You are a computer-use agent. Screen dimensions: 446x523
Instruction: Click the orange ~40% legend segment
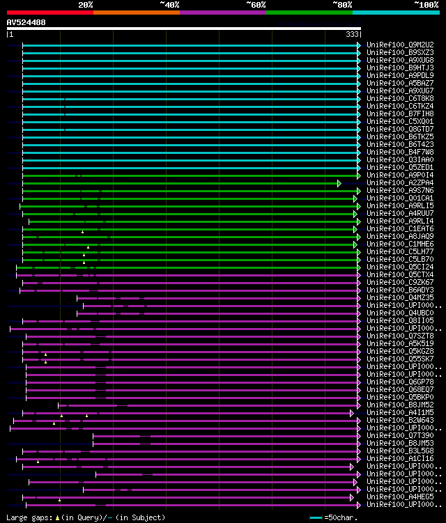pos(137,13)
